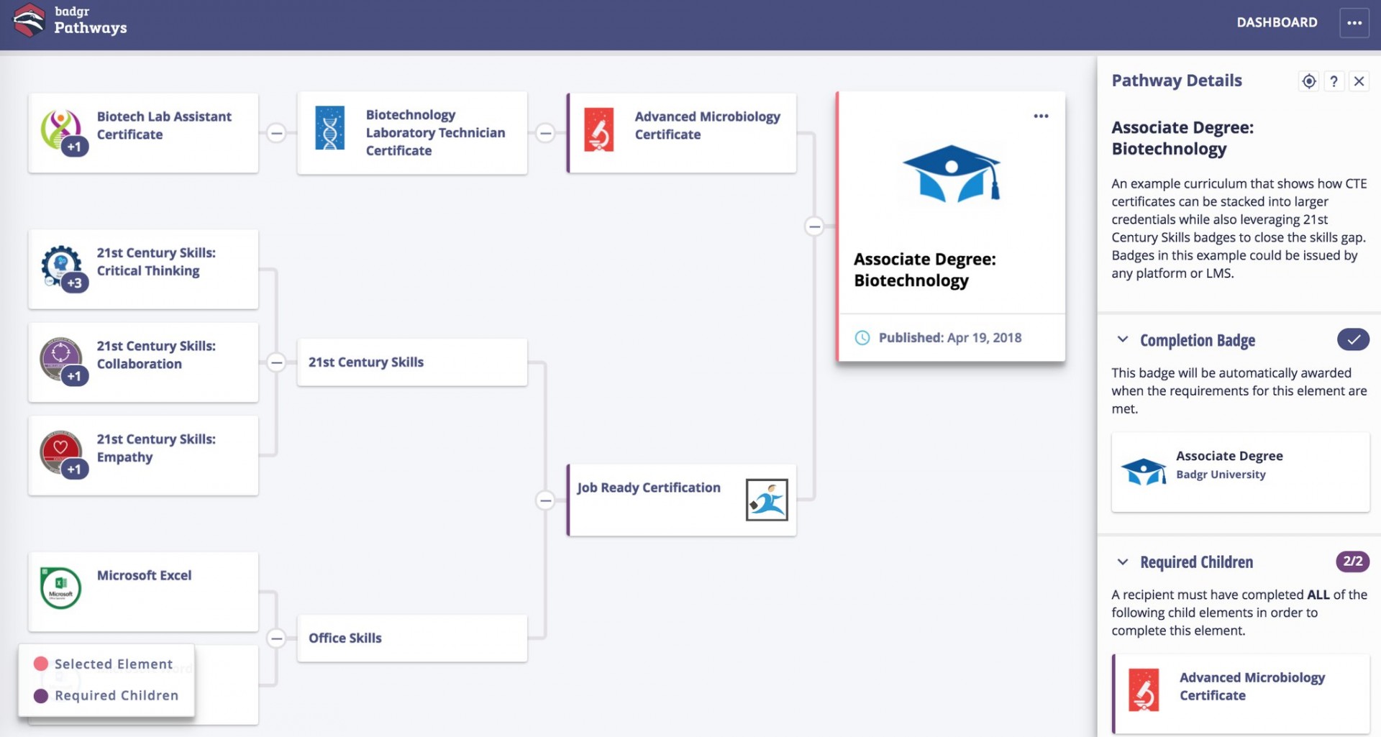Collapse the branch after Biotech Lab Assistant Certificate
This screenshot has height=737, width=1381.
pos(276,133)
